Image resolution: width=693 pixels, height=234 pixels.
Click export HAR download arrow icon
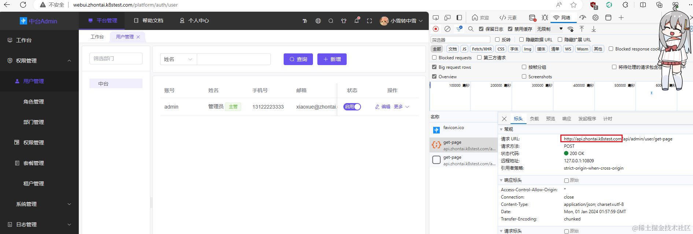coord(594,29)
